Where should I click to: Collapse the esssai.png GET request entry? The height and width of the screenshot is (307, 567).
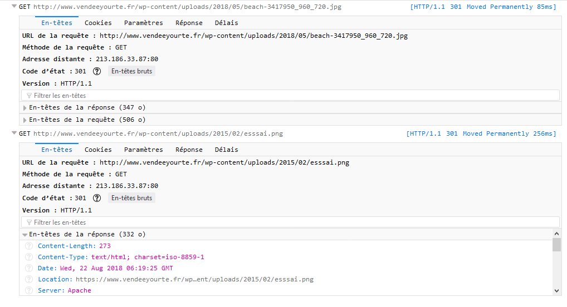pyautogui.click(x=14, y=133)
